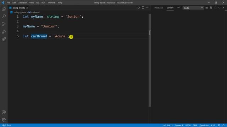Screen dimensions: 227x127
Task: Open the Edit menu
Action: (x=14, y=2)
